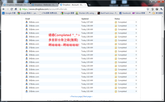Open the Yahoo! bookmark
The width and height of the screenshot is (165, 102).
pos(139,13)
